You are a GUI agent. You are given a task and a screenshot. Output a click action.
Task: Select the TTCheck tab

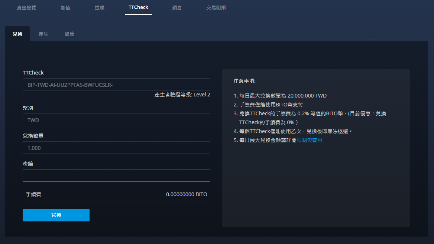tap(138, 7)
